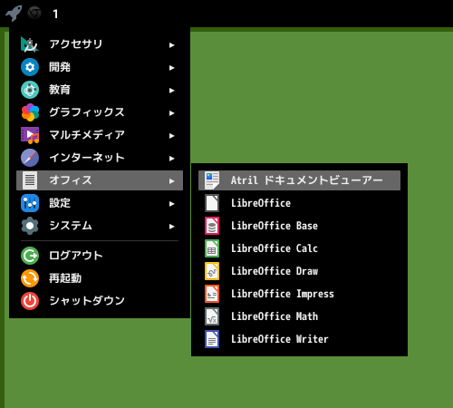The width and height of the screenshot is (453, 408).
Task: Click the アクセサリ category icon
Action: 30,44
